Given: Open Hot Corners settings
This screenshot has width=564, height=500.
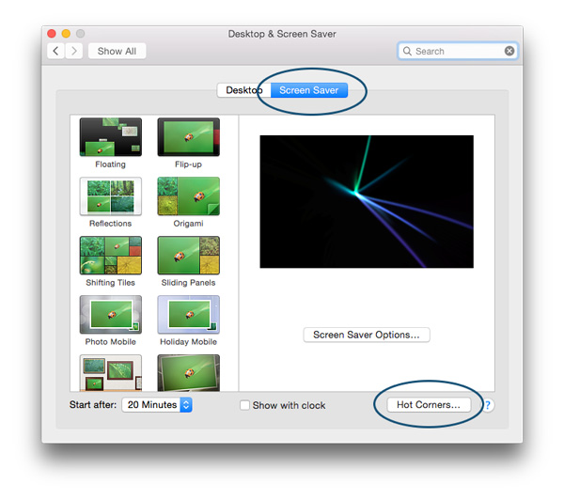Looking at the screenshot, I should (x=429, y=405).
